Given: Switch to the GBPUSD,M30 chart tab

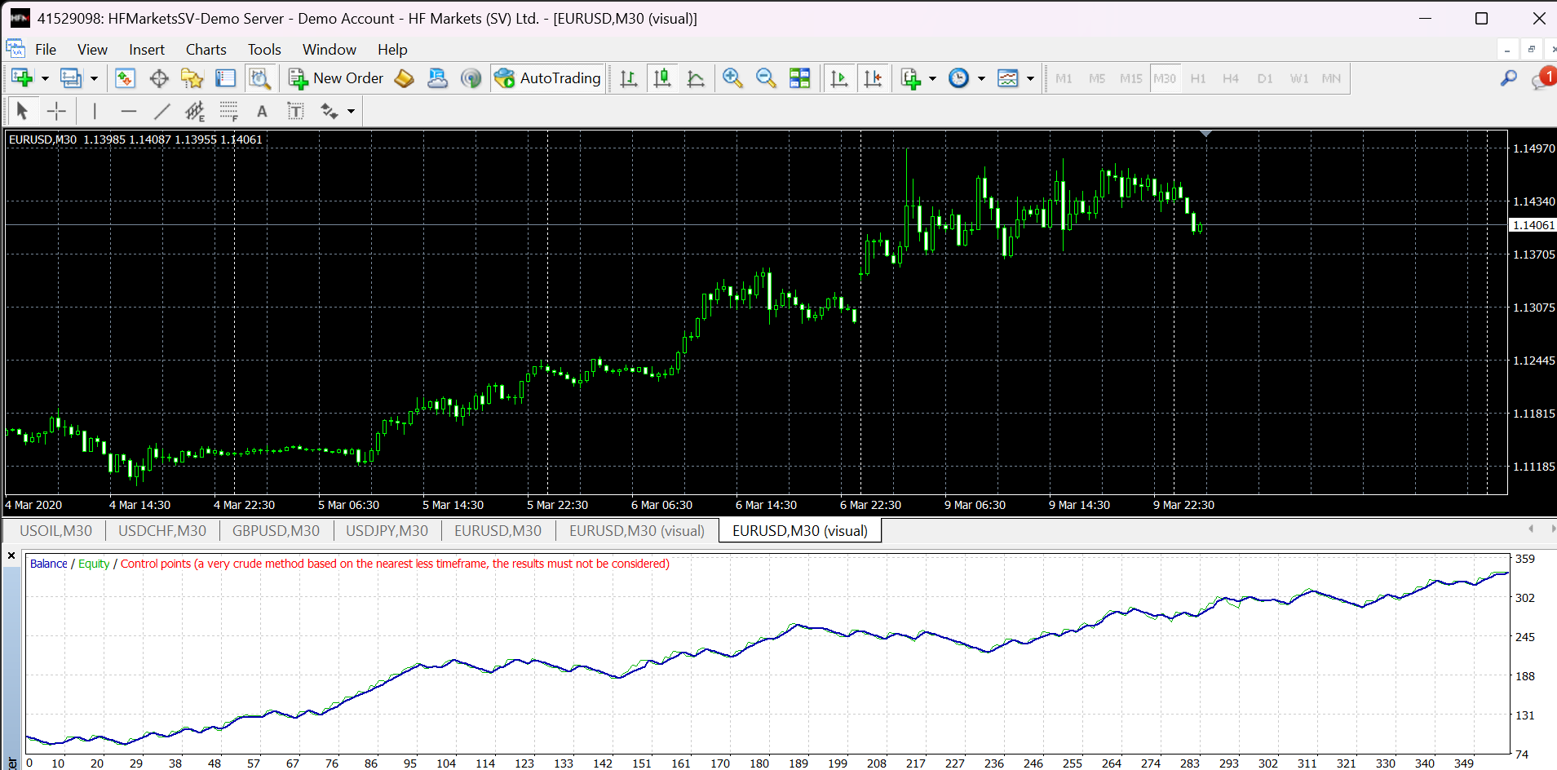Looking at the screenshot, I should [276, 531].
